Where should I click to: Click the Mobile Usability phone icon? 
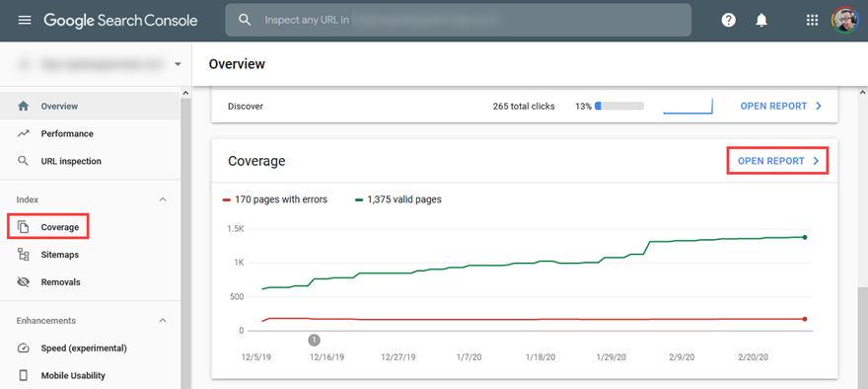coord(24,376)
